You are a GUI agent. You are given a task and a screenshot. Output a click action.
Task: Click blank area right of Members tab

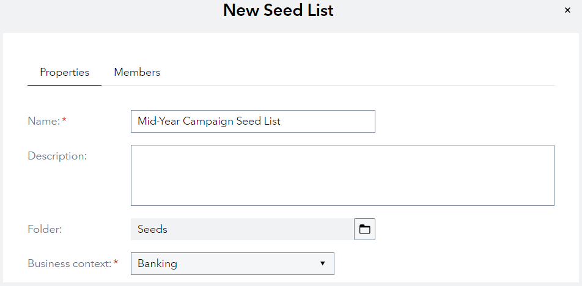pos(355,72)
